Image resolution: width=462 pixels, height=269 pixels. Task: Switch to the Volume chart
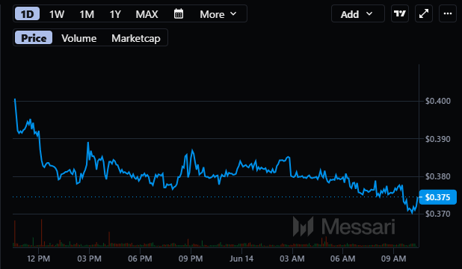click(x=79, y=38)
